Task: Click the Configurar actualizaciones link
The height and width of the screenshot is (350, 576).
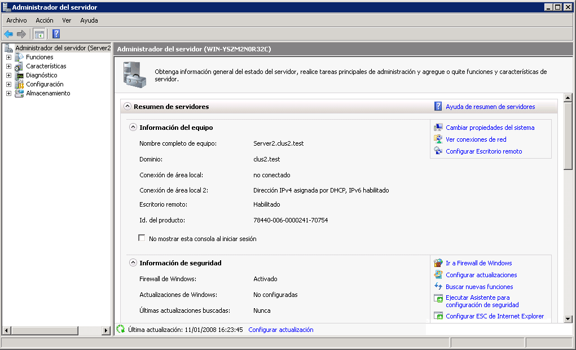Action: point(481,274)
